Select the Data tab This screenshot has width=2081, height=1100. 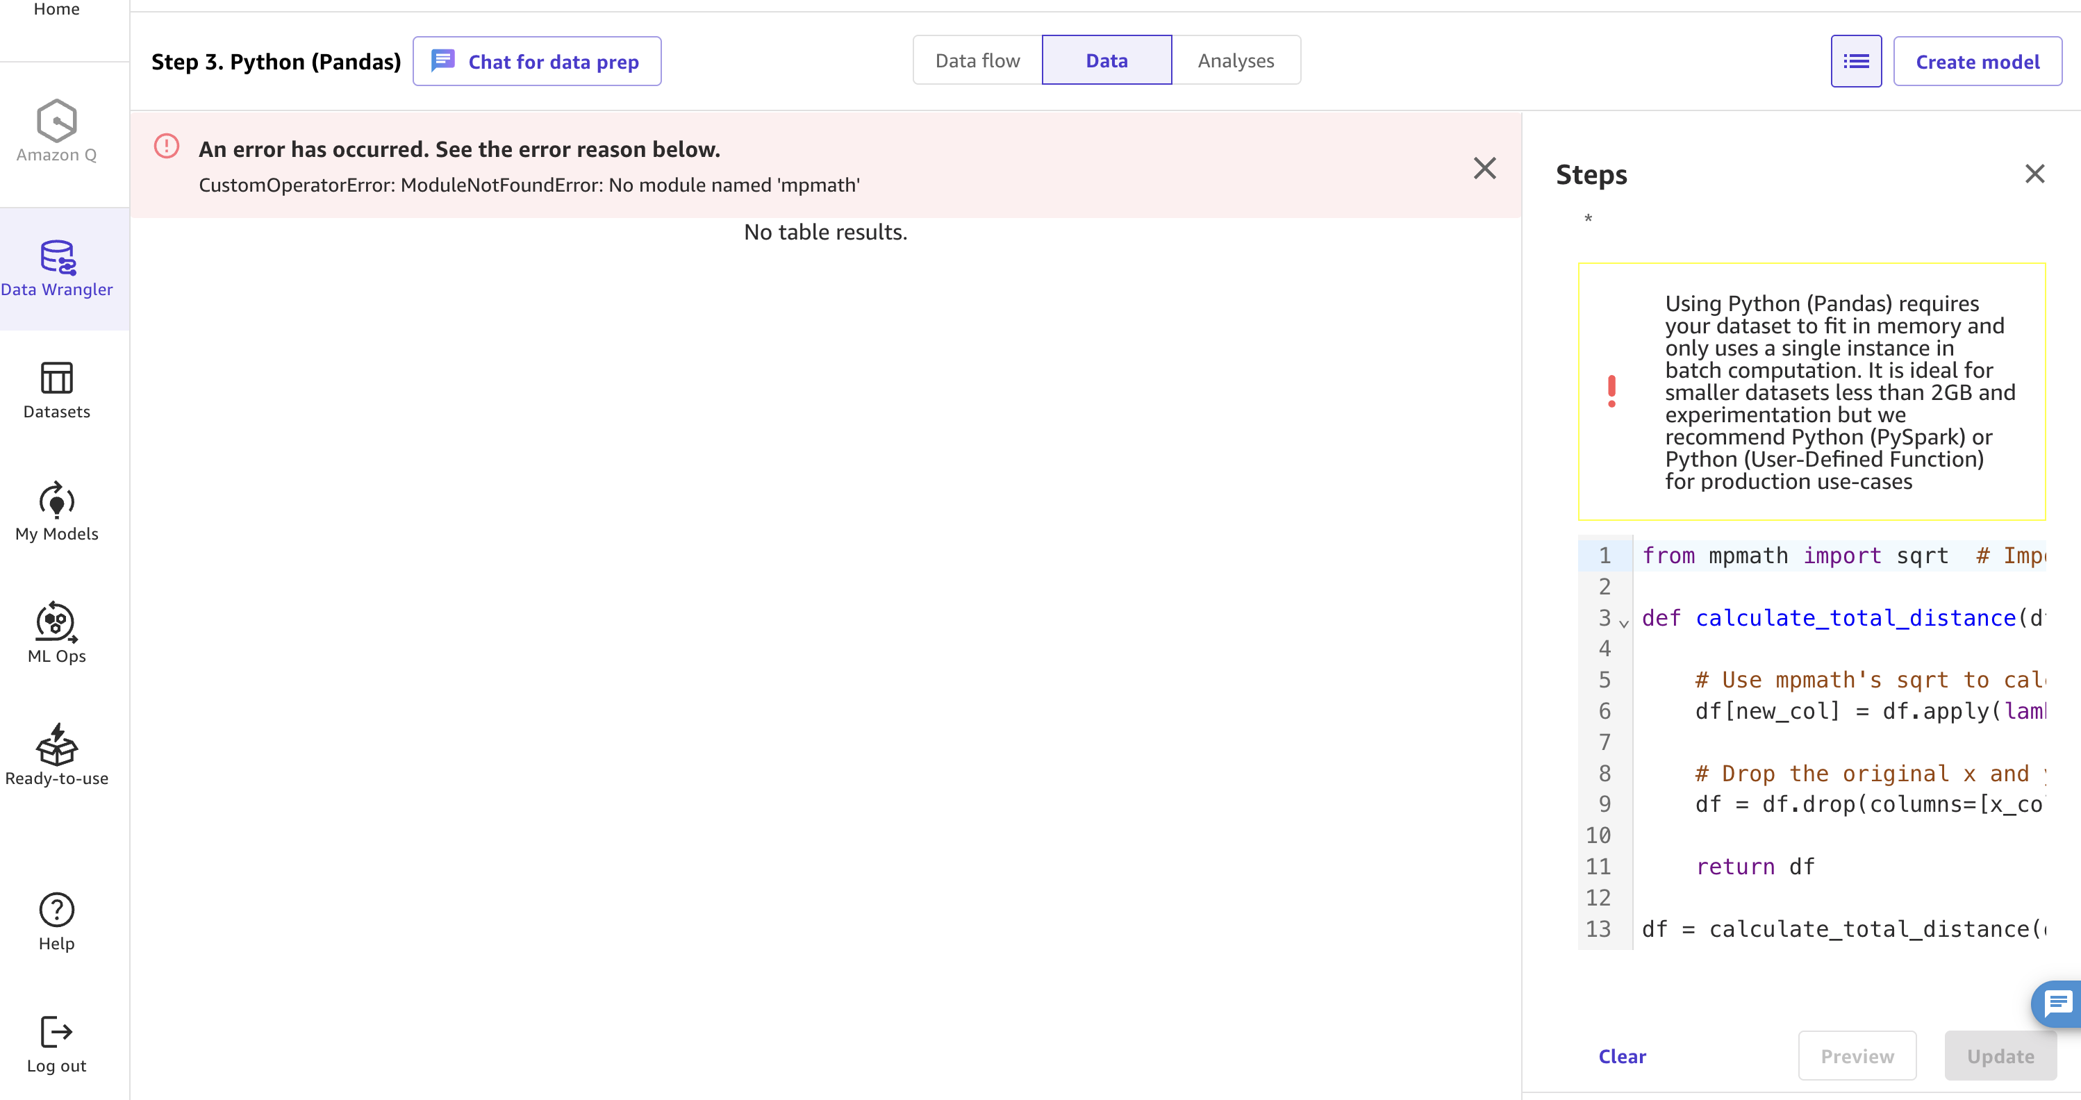point(1106,60)
